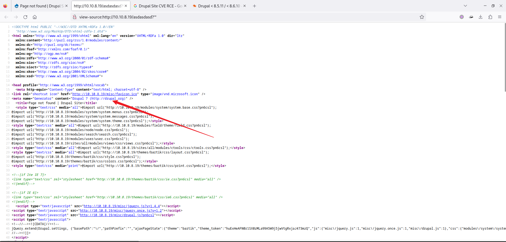The height and width of the screenshot is (242, 506).
Task: Bookmark this page with the star
Action: tap(422, 17)
